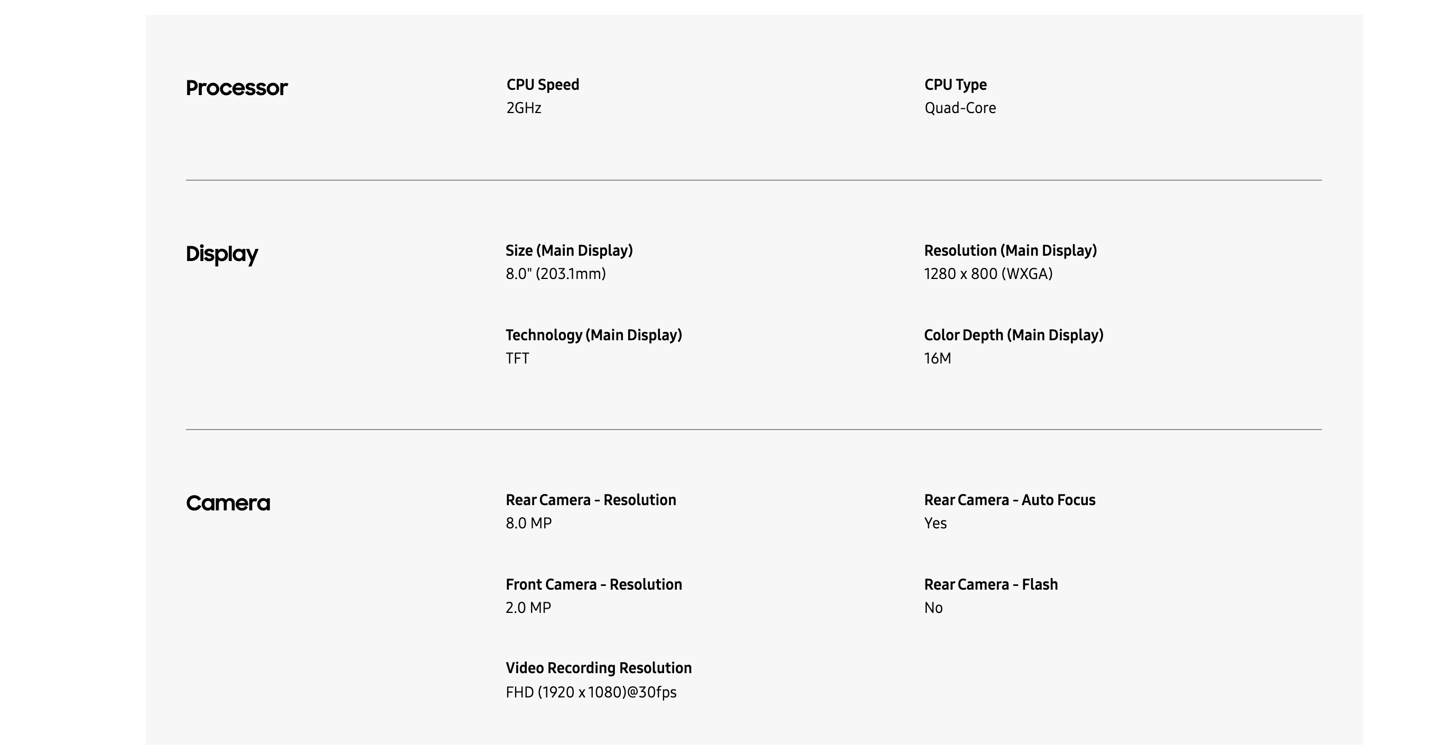The image size is (1455, 745).
Task: Select the CPU Type label
Action: 956,85
